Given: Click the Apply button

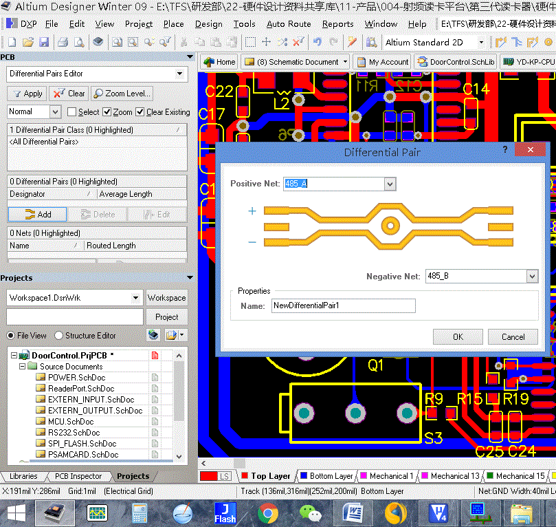Looking at the screenshot, I should (x=27, y=94).
